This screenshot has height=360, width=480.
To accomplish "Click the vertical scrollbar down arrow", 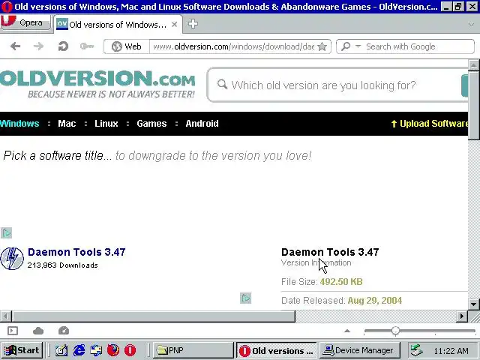I will pos(473,304).
